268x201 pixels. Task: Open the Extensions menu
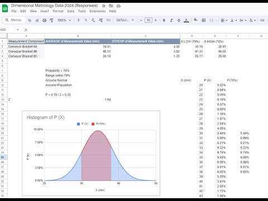pos(98,11)
